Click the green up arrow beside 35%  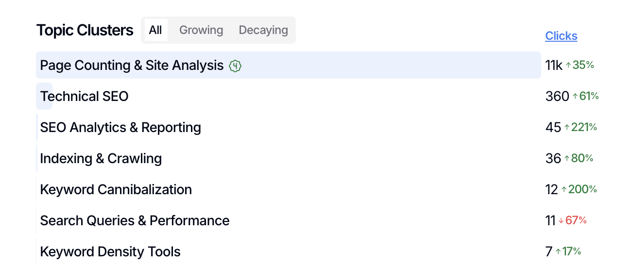[x=568, y=66]
